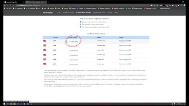Open File Explorer from the taskbar
Image resolution: width=189 pixels, height=106 pixels.
11,104
